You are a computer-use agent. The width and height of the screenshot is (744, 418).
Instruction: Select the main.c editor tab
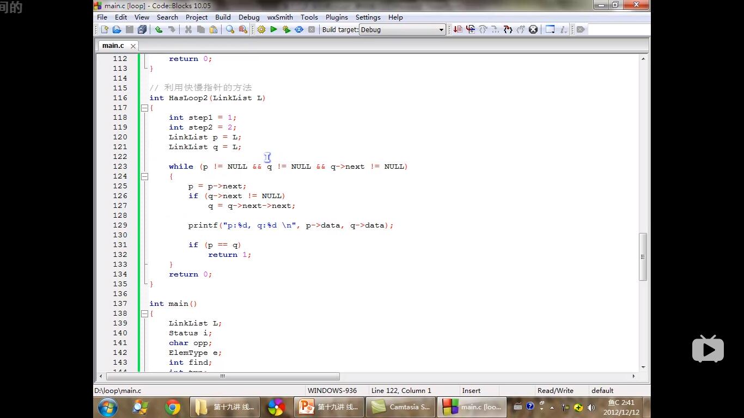click(113, 46)
